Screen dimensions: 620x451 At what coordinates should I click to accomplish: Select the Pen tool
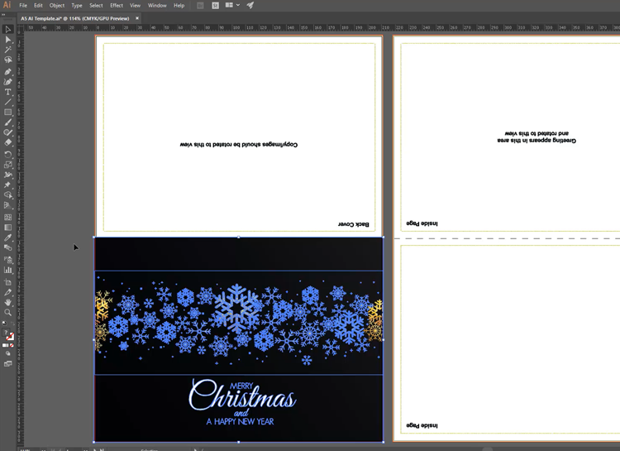[8, 72]
